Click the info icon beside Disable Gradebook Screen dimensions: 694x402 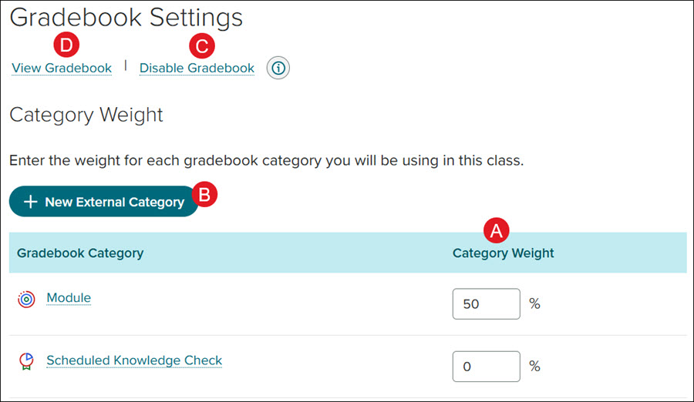pyautogui.click(x=278, y=68)
